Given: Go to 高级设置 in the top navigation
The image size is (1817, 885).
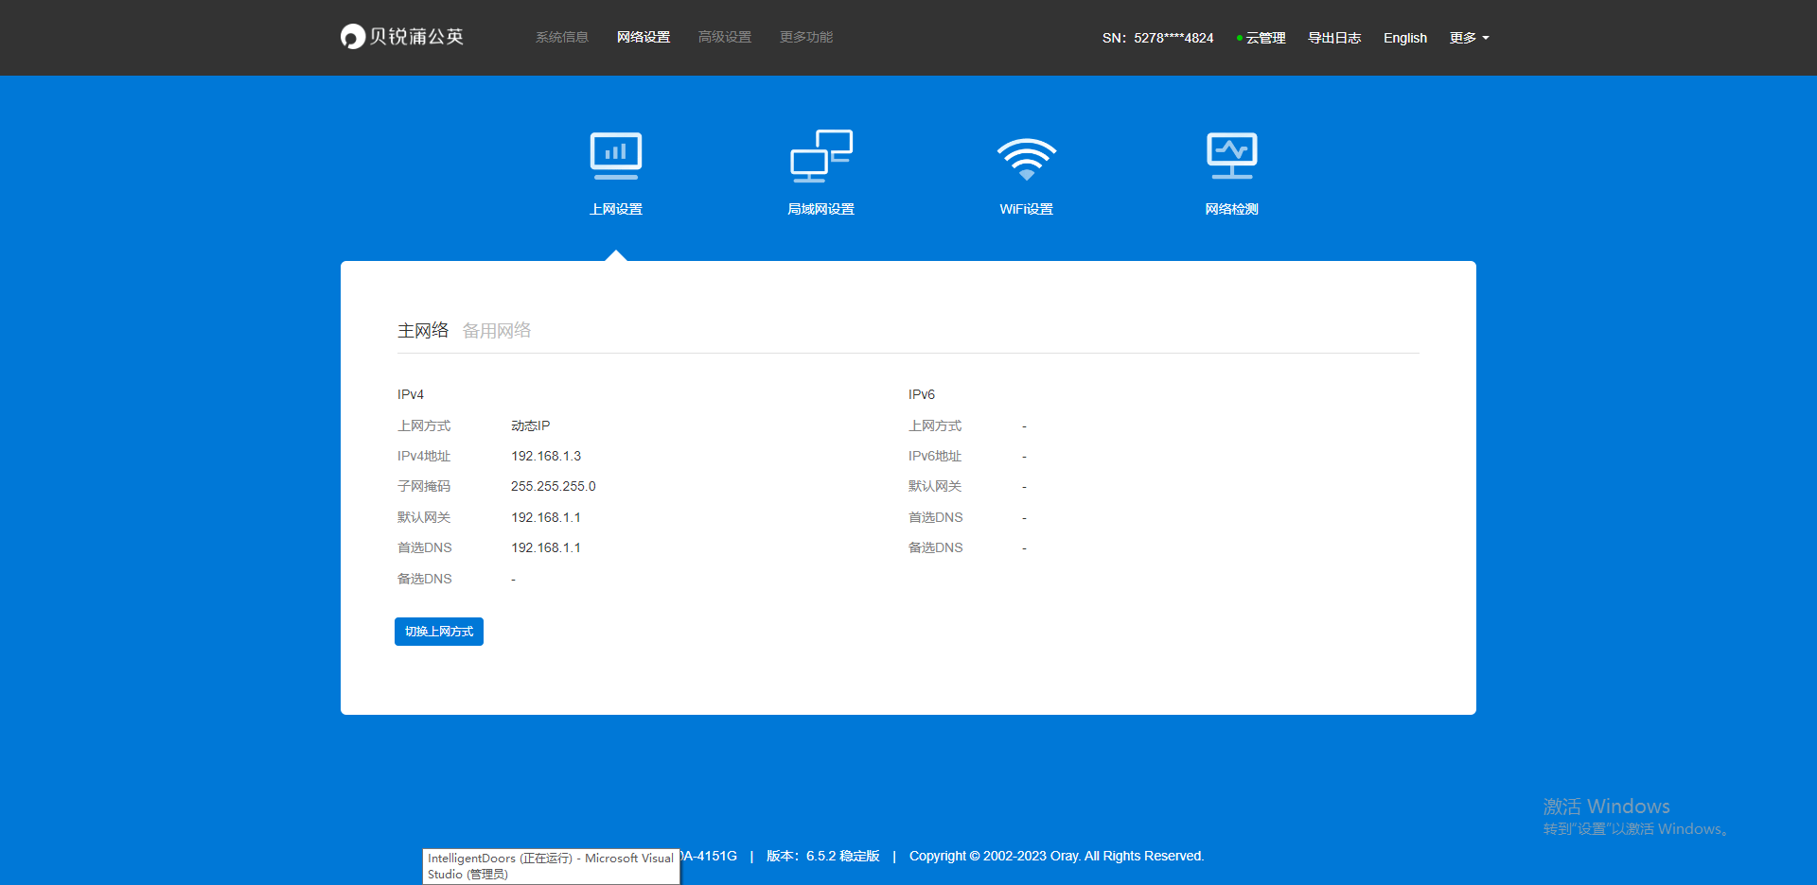Looking at the screenshot, I should click(x=725, y=37).
